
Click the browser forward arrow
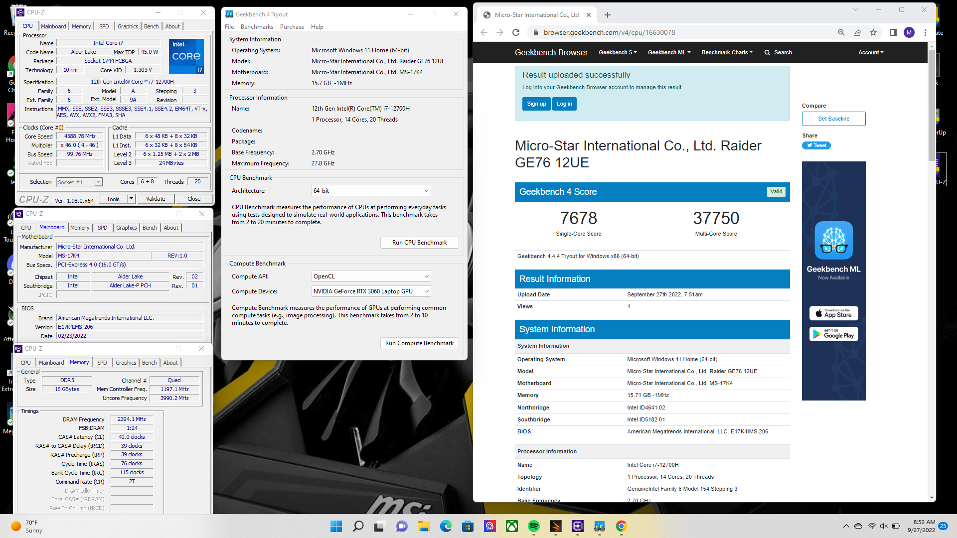click(x=500, y=32)
